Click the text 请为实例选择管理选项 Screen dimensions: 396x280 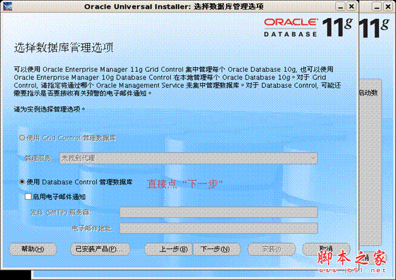click(49, 109)
